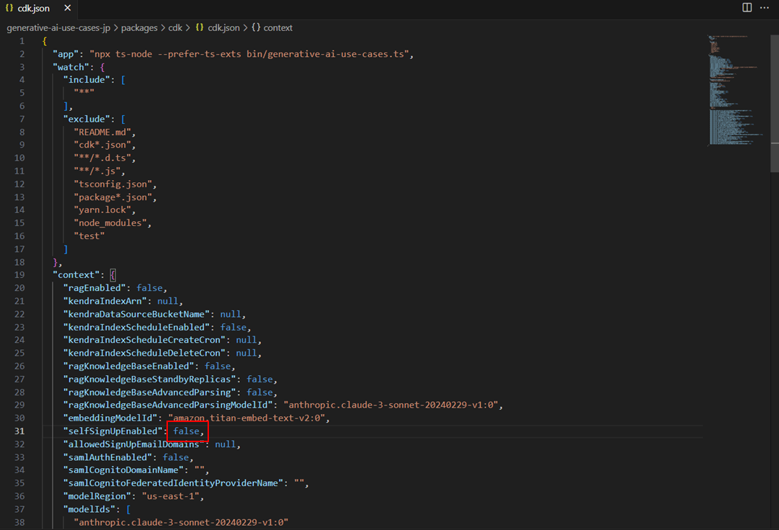The width and height of the screenshot is (779, 530).
Task: Click the "app" key on line 2
Action: [66, 54]
